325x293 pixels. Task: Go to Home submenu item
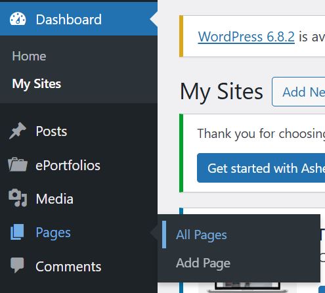[x=29, y=56]
